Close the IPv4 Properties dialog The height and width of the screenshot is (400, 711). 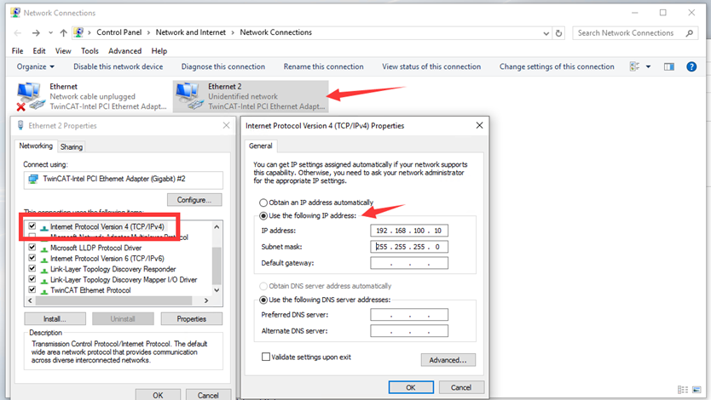479,125
